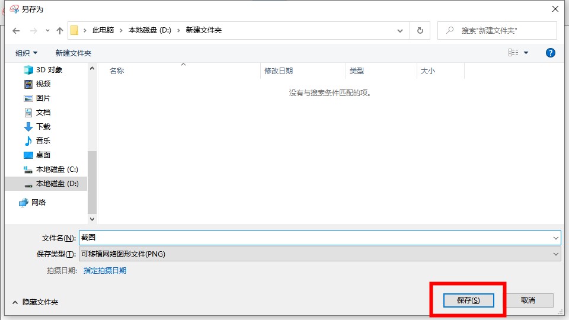Refresh the current folder listing

[420, 30]
